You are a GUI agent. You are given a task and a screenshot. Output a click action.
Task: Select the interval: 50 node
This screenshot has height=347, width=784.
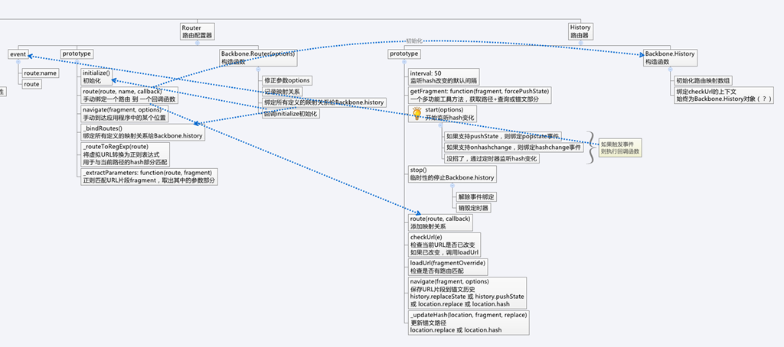click(443, 76)
